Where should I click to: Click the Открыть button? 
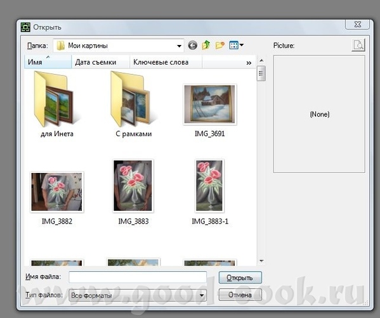pyautogui.click(x=240, y=277)
